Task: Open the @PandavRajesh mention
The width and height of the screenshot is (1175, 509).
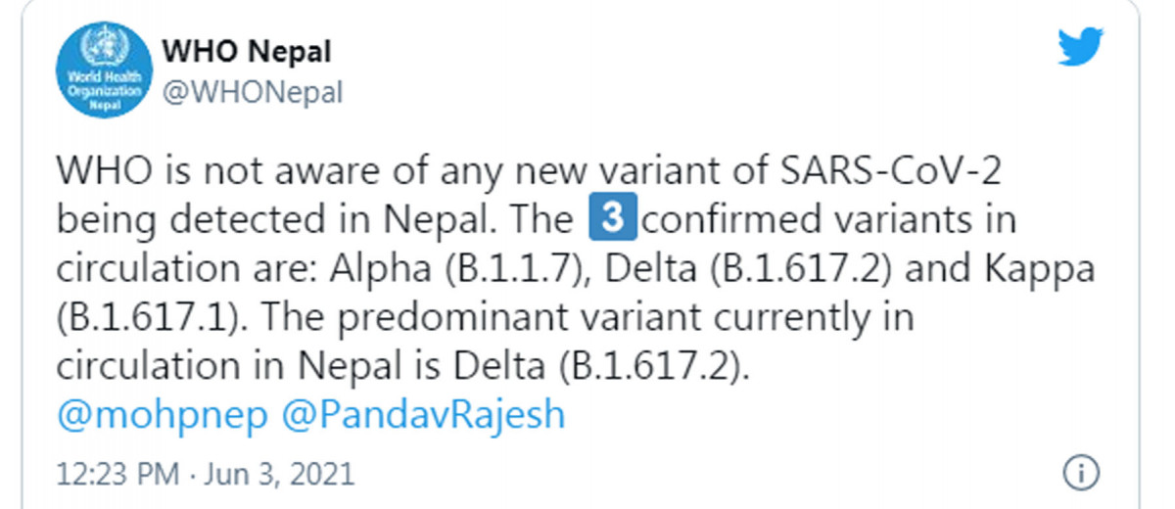Action: (424, 415)
